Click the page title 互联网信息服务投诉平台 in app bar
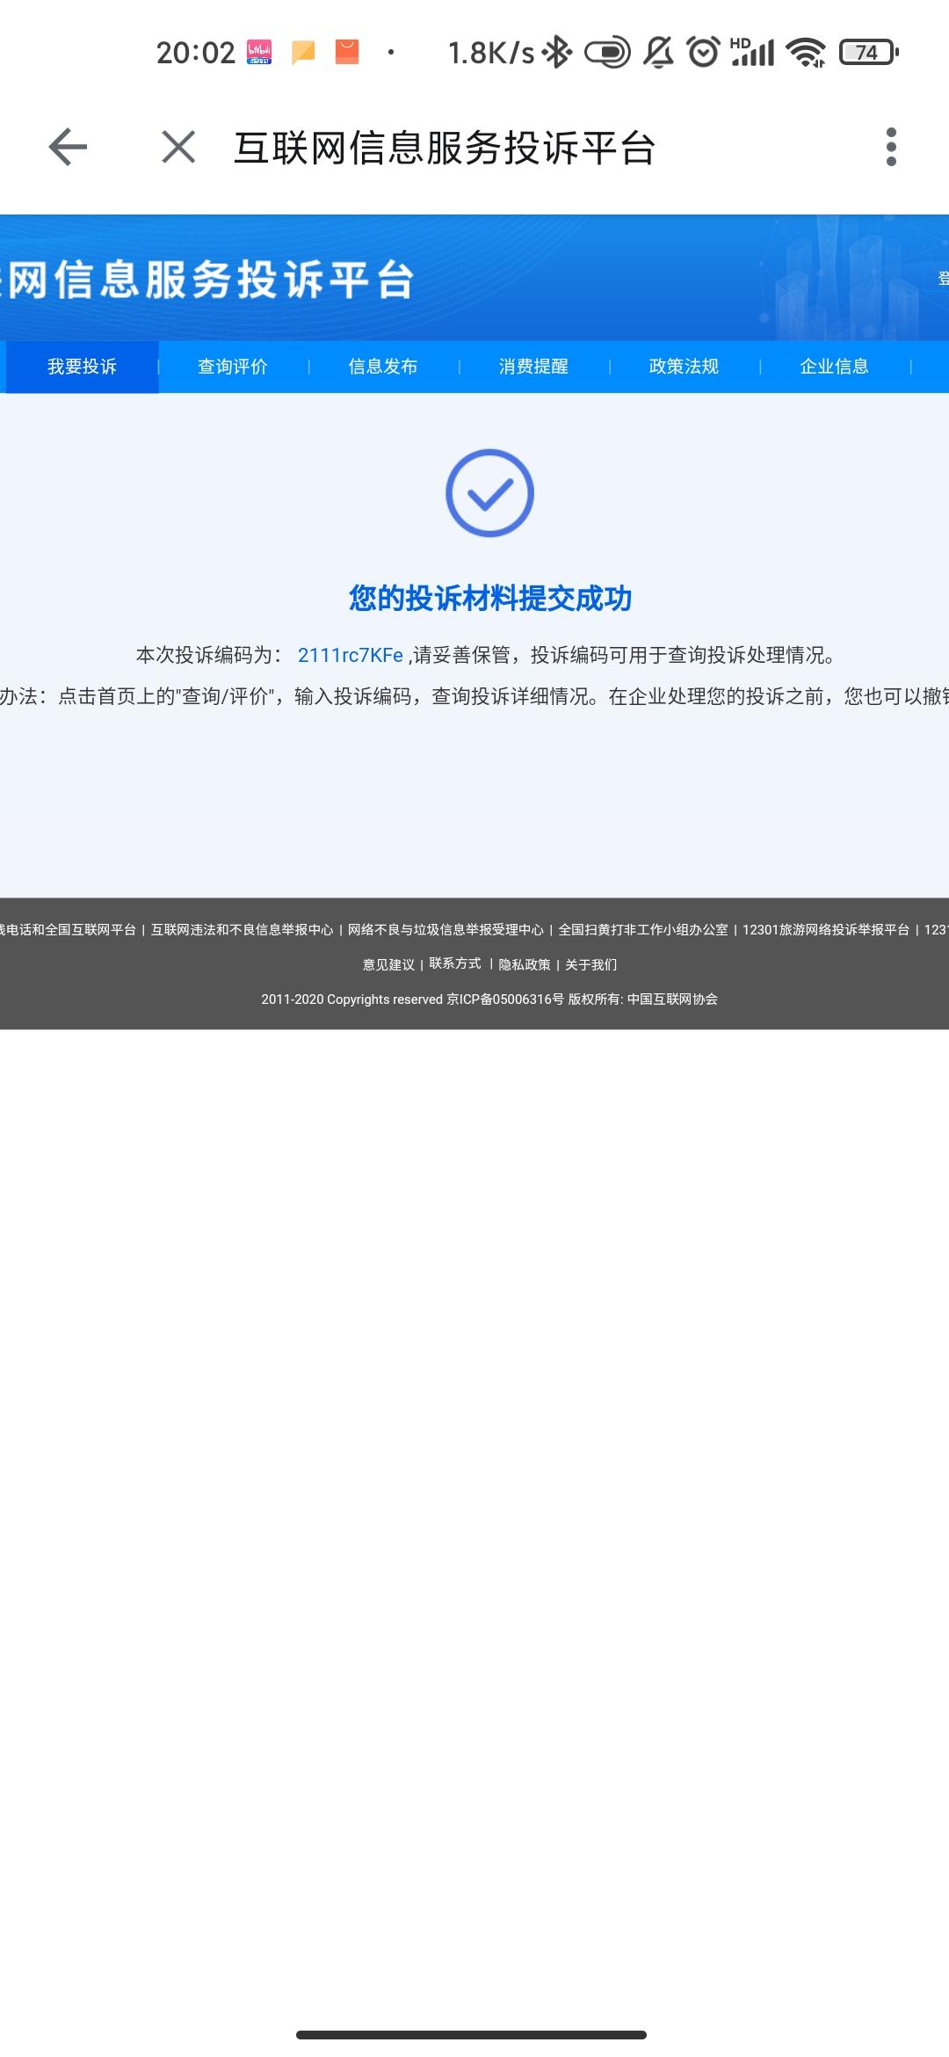The image size is (949, 2057). click(445, 147)
